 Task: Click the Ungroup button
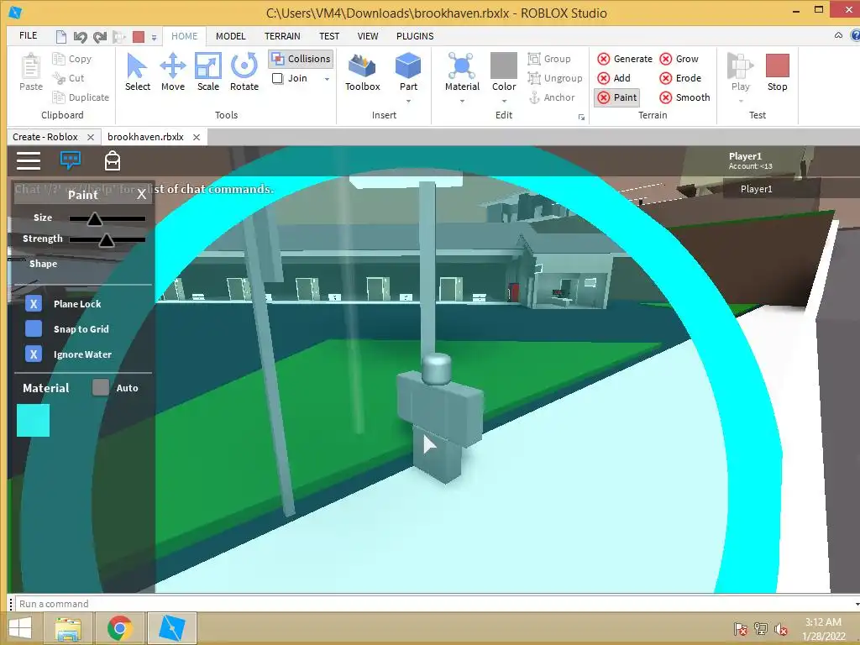coord(555,78)
